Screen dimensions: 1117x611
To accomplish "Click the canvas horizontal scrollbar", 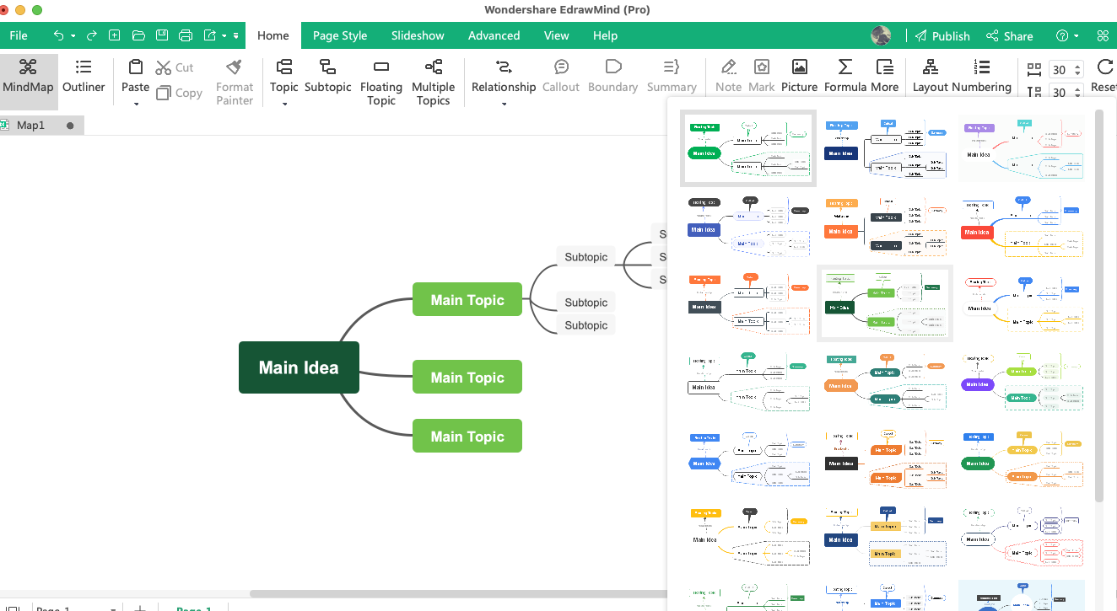I will 457,594.
